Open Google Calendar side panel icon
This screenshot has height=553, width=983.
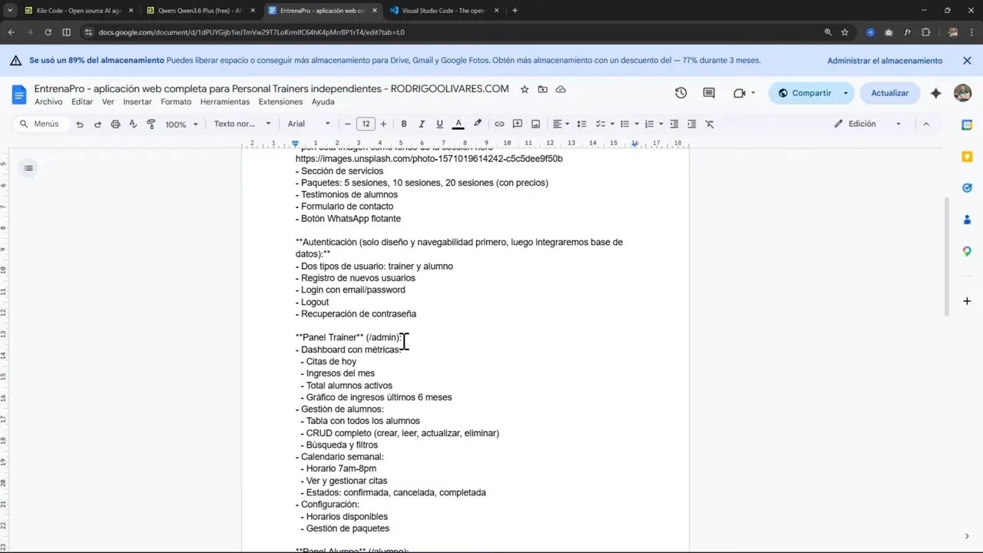pos(967,124)
